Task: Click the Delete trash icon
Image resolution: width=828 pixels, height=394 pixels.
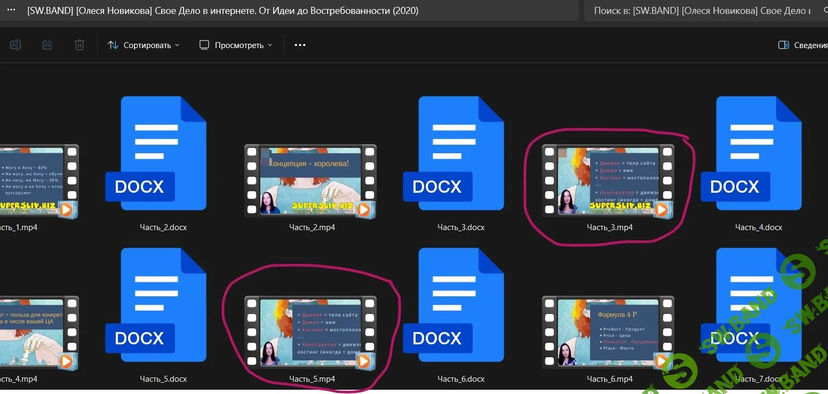Action: (79, 45)
